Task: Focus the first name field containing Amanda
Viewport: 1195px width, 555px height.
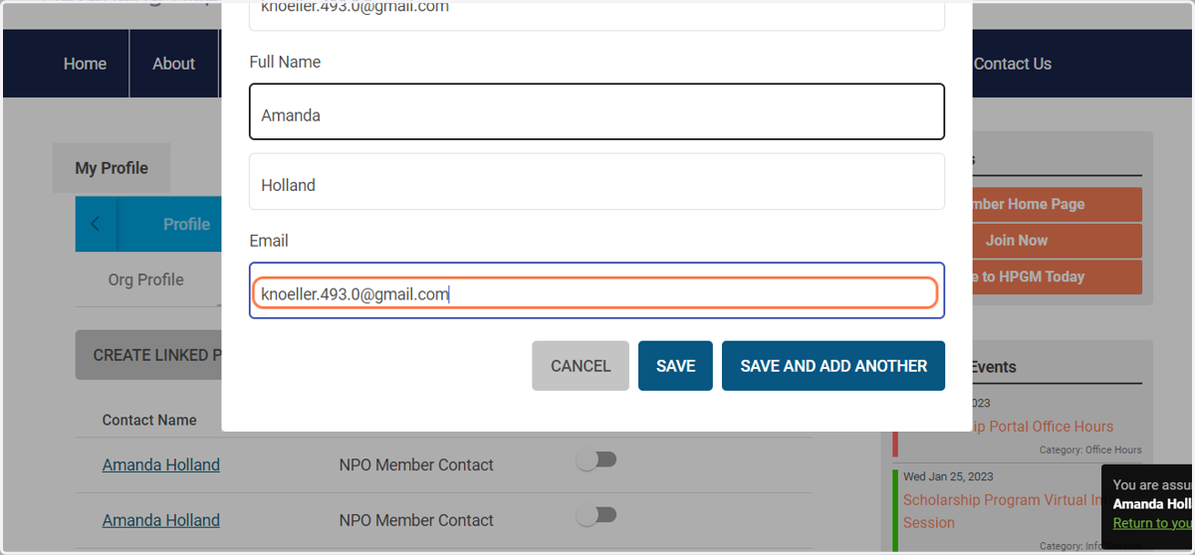Action: (597, 111)
